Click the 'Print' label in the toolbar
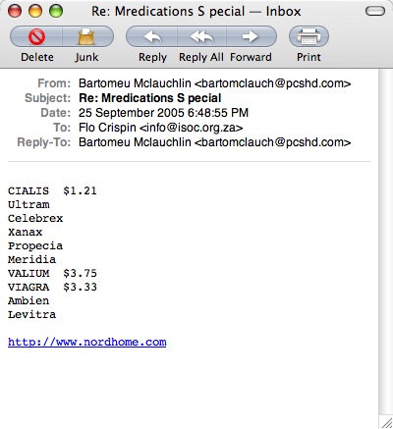393x429 pixels. (309, 57)
